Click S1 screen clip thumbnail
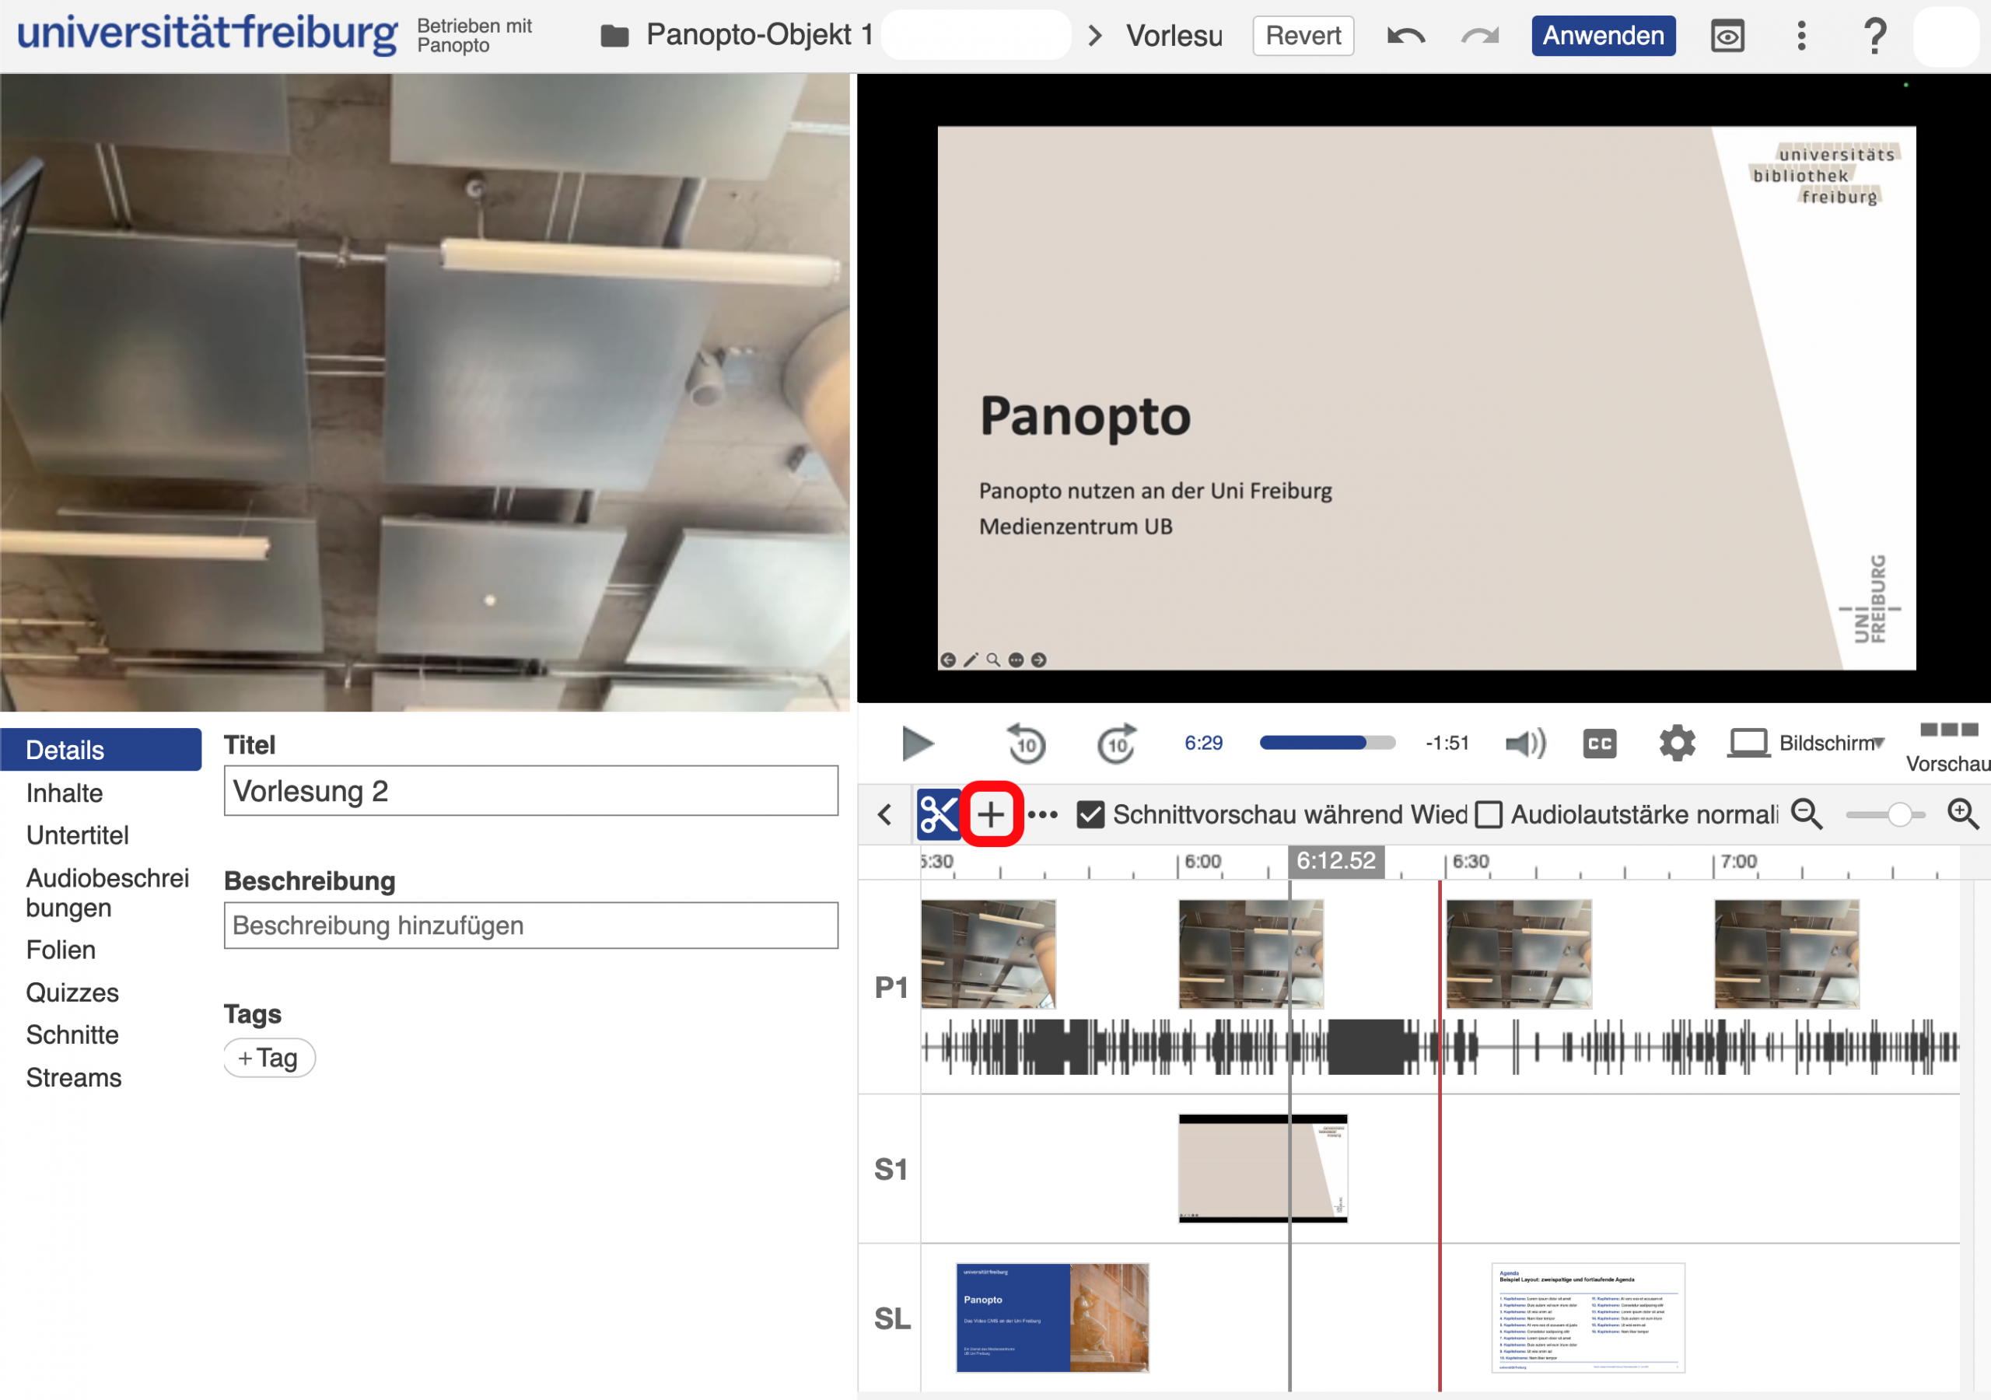 click(x=1262, y=1168)
